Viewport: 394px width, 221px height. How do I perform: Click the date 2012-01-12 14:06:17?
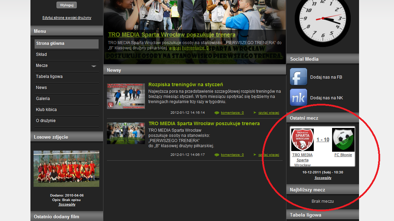click(x=187, y=155)
